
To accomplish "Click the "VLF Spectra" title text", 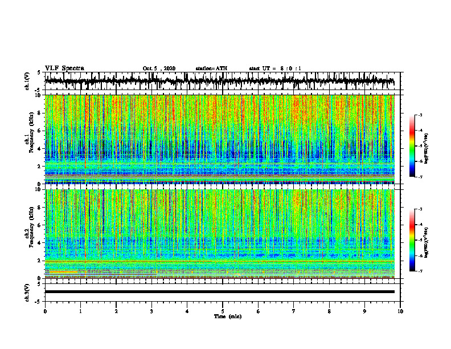I will pyautogui.click(x=65, y=68).
